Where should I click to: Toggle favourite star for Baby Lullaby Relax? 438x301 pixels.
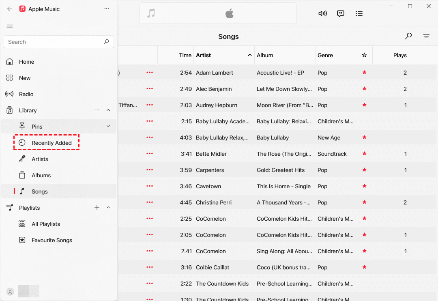(364, 137)
